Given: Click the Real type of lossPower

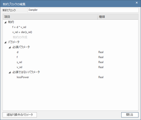Looking at the screenshot, I should tap(101, 77).
